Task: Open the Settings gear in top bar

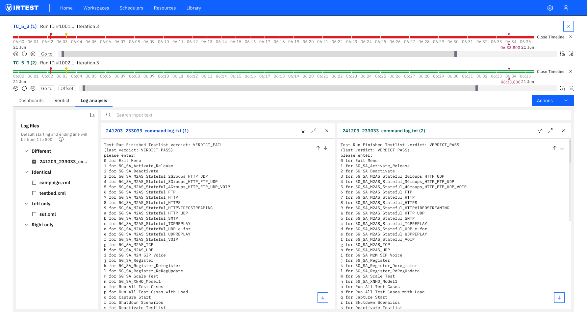Action: point(550,8)
